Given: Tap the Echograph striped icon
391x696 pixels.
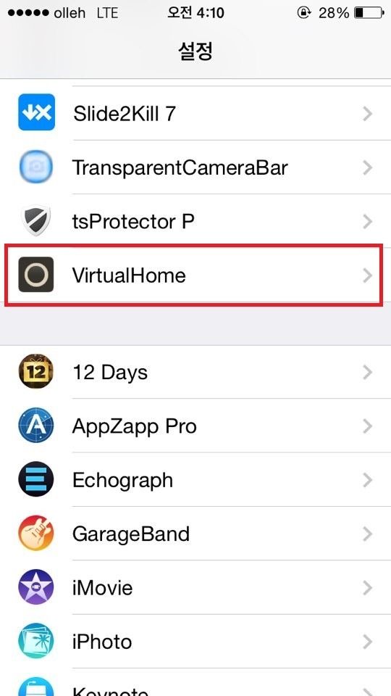Looking at the screenshot, I should (36, 479).
